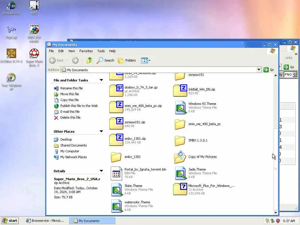
Task: Select the SMBX 1.3.0.1 folder icon
Action: click(180, 141)
